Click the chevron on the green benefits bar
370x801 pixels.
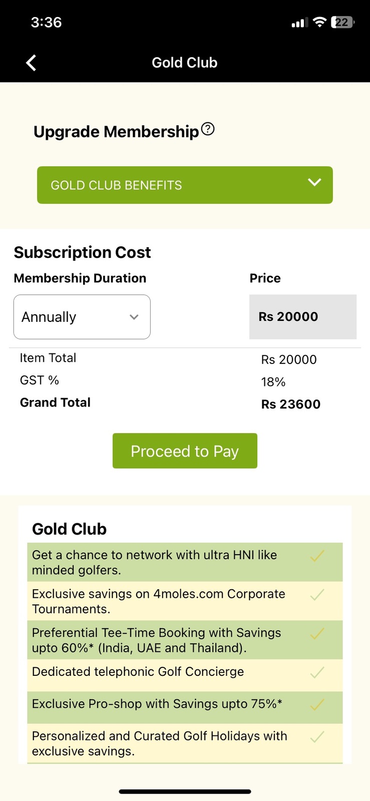click(314, 182)
